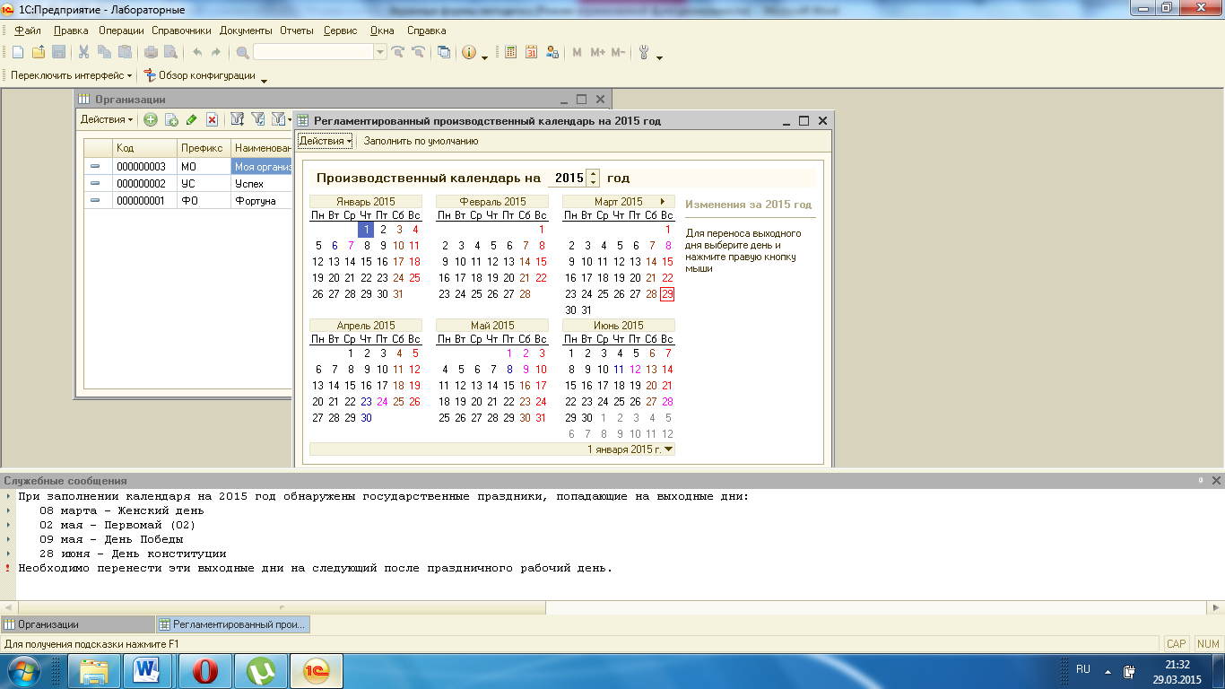Click the Print preview icon

(170, 52)
